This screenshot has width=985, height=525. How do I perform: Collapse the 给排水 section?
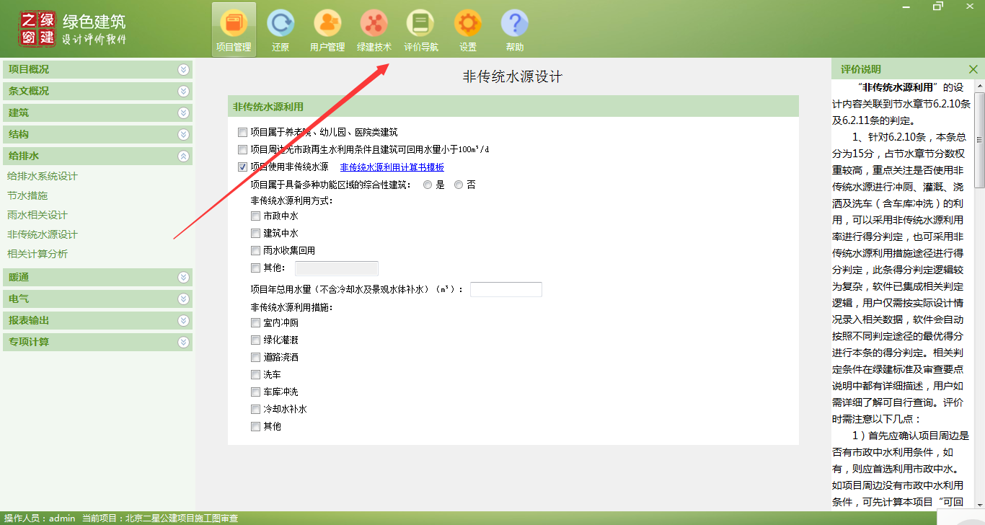[x=182, y=156]
